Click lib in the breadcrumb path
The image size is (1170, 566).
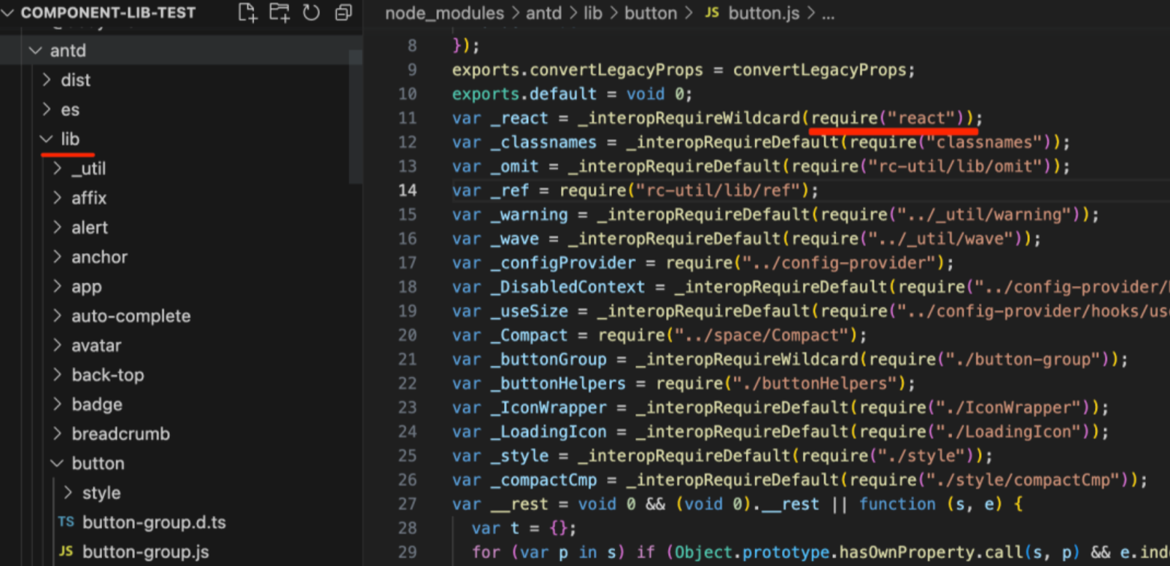[593, 13]
